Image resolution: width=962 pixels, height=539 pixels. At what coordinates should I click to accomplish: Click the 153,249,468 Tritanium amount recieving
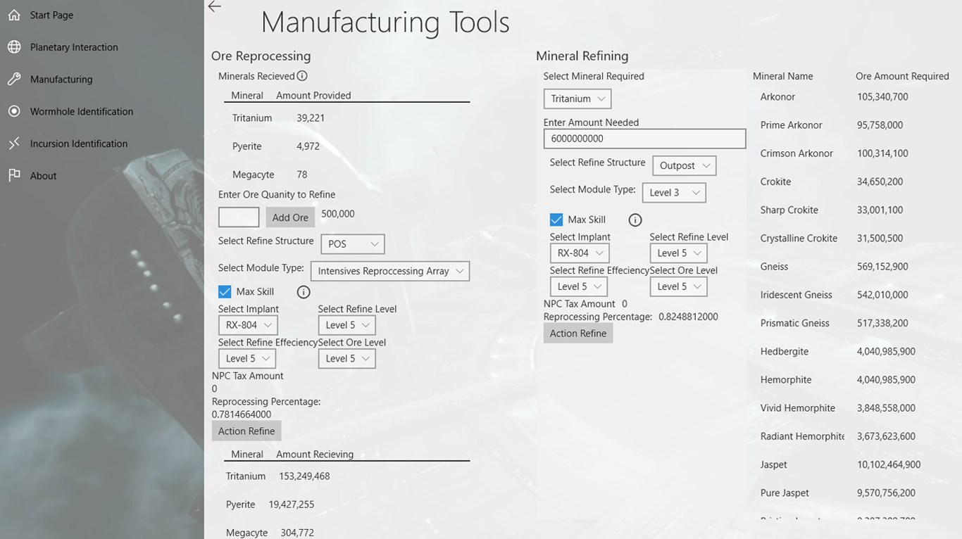(x=304, y=476)
